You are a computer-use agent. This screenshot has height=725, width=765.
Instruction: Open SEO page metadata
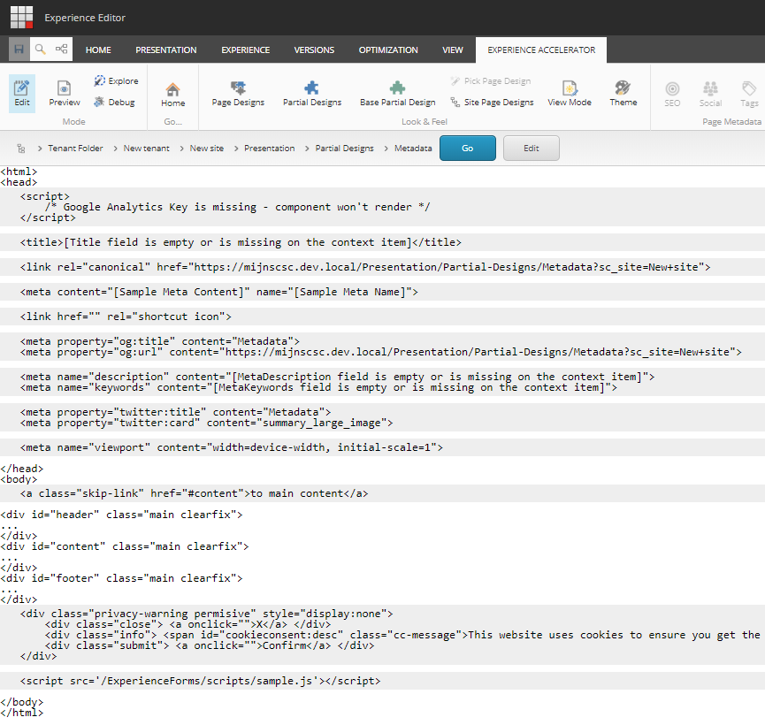672,95
